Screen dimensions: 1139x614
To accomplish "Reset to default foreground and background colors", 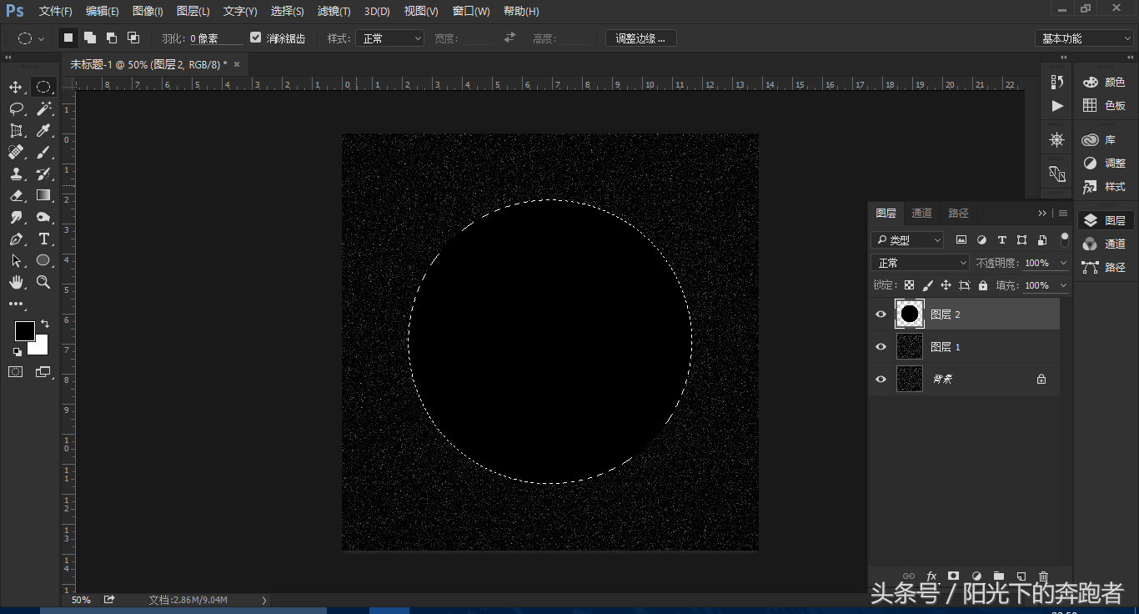I will [x=18, y=351].
